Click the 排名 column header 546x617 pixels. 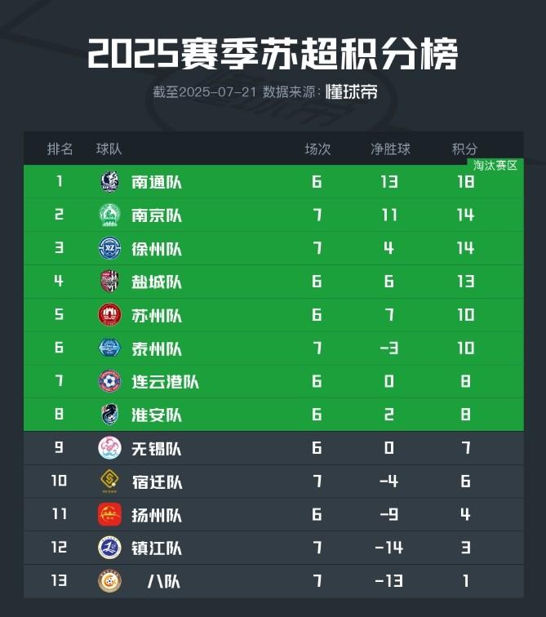(x=60, y=149)
